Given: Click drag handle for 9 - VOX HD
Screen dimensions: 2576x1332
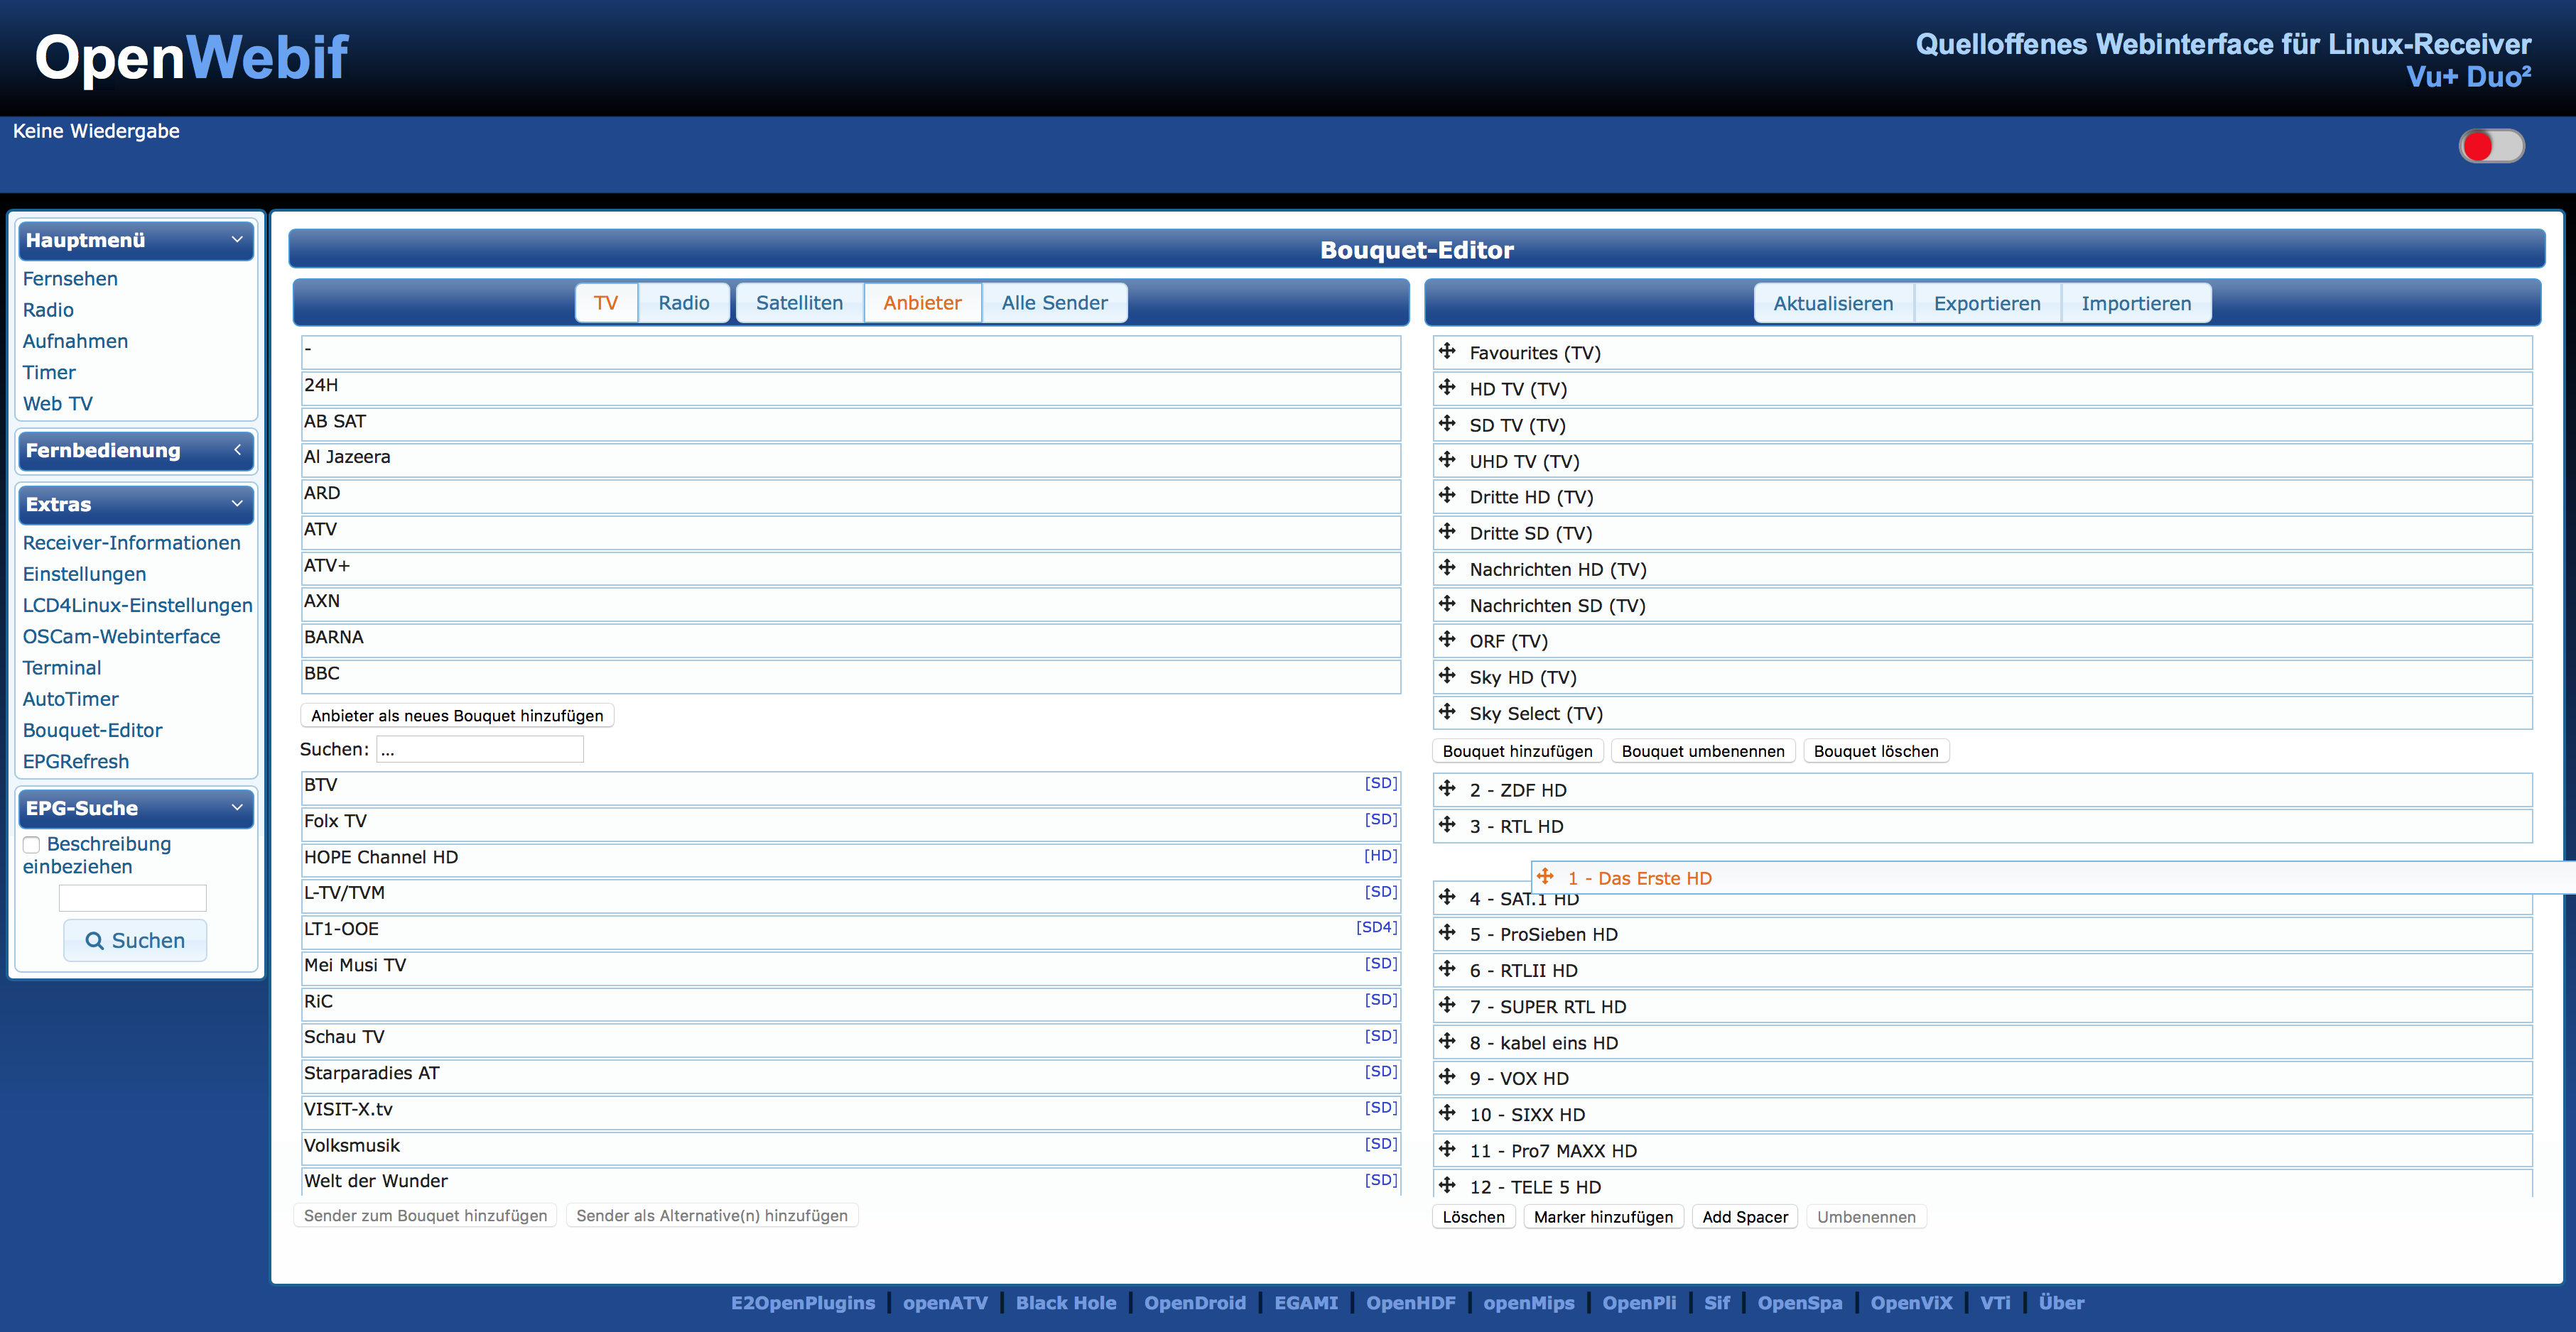Looking at the screenshot, I should pyautogui.click(x=1447, y=1076).
